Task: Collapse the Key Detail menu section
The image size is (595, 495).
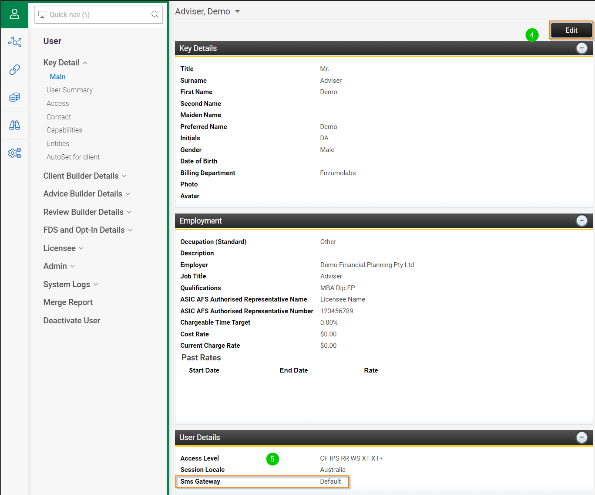Action: click(85, 63)
